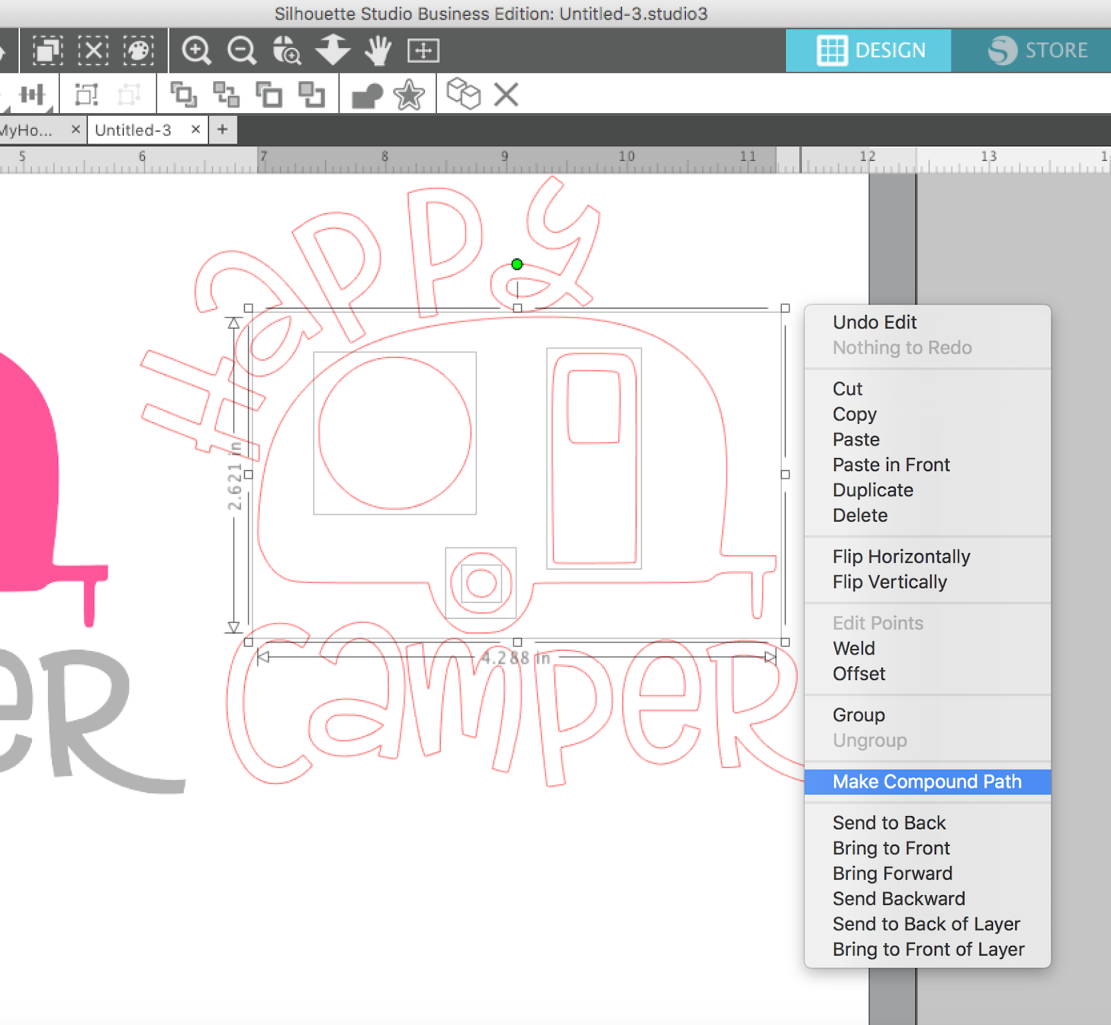Zoom in with the magnifier plus icon
1111x1025 pixels.
(x=197, y=51)
